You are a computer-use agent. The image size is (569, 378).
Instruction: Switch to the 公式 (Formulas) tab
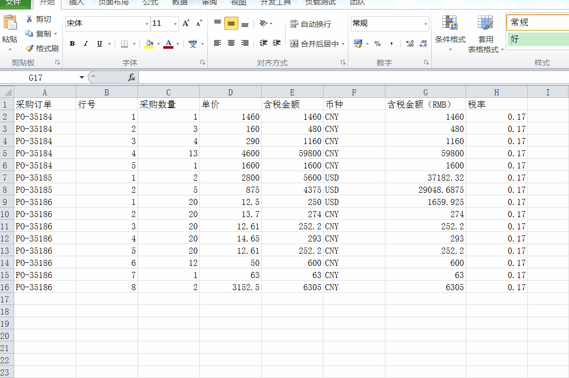[x=151, y=3]
